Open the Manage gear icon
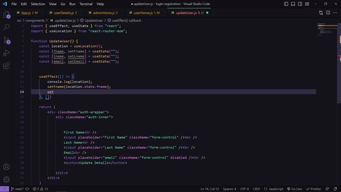Viewport: 341px width, 192px height. click(x=6, y=180)
